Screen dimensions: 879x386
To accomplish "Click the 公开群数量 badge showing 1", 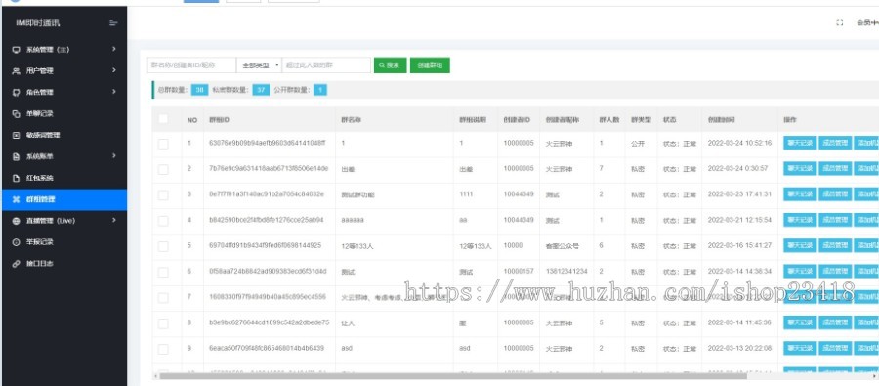I will (320, 90).
